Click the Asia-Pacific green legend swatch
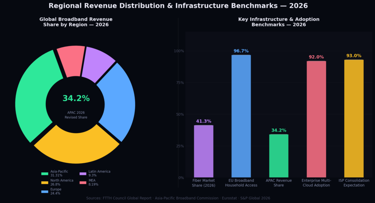This screenshot has width=375, height=203. tap(45, 174)
